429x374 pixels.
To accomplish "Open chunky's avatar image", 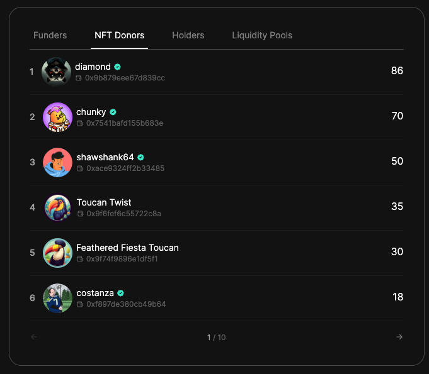I will [x=57, y=117].
